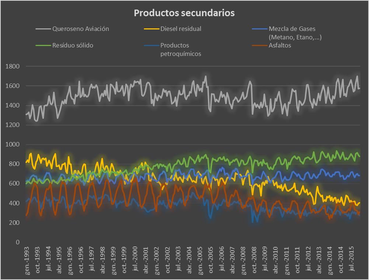Screen dimensions: 369x280
Task: Select the oct.-2005 horizontal axis label
Action: (211, 260)
